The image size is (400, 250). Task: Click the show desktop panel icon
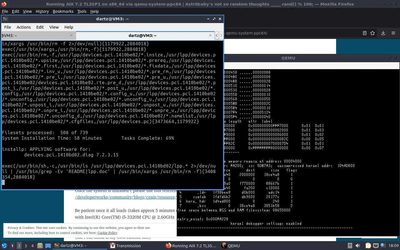[48, 246]
